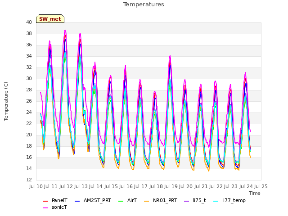This screenshot has height=216, width=288.
Task: Click the Jul 19 x-axis tick label
Action: (x=171, y=186)
